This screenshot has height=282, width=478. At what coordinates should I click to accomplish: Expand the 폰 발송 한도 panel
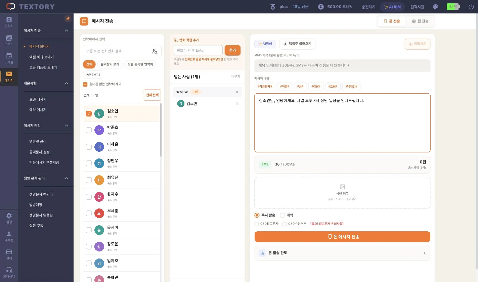point(342,253)
